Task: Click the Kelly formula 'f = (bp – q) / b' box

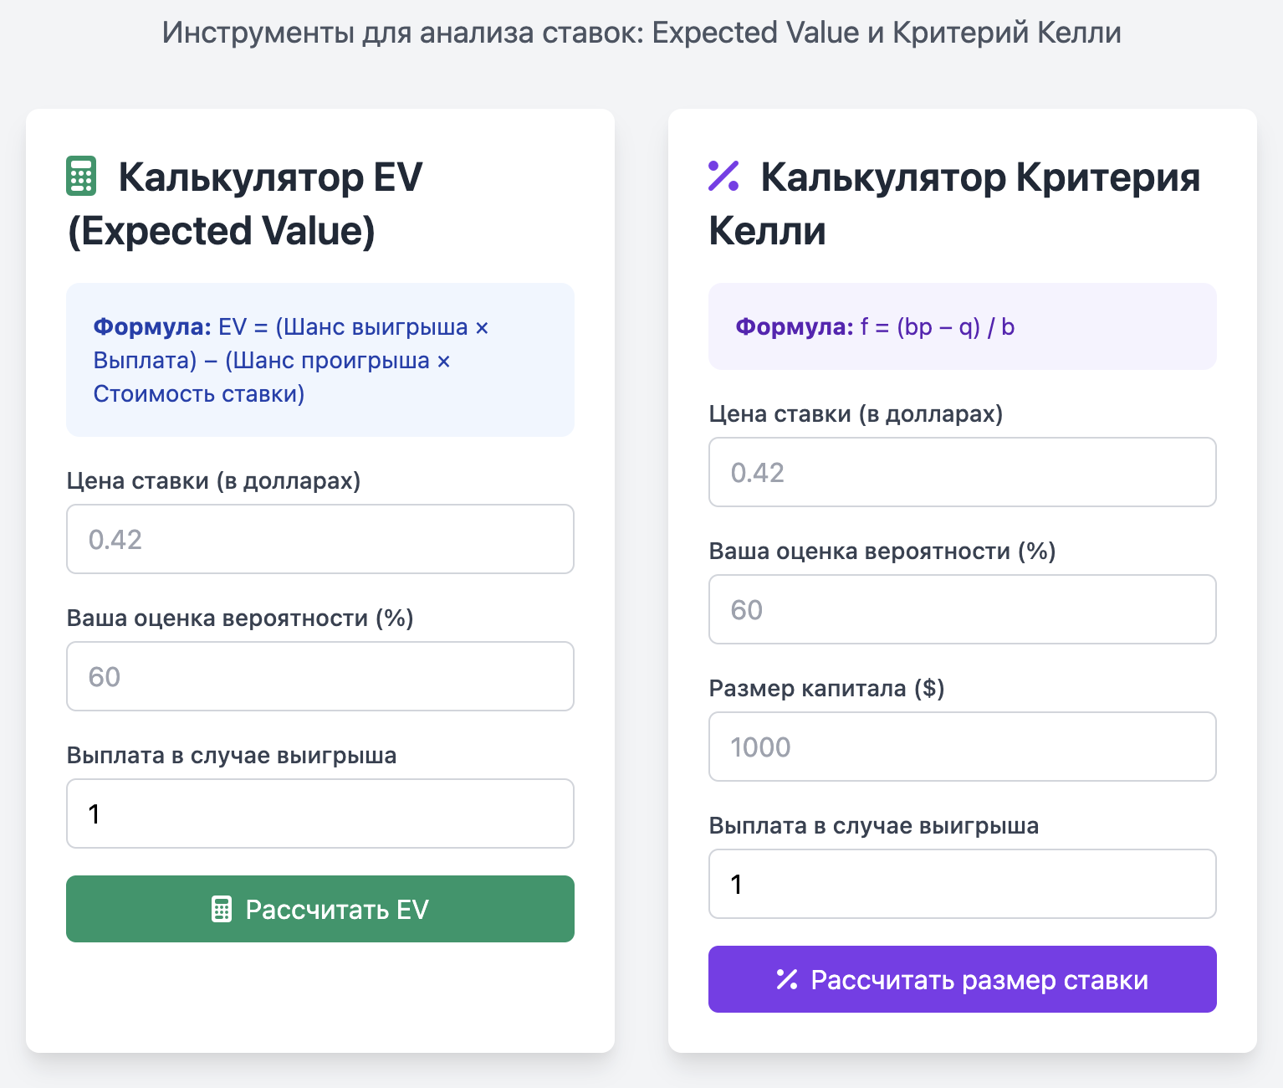Action: click(962, 326)
